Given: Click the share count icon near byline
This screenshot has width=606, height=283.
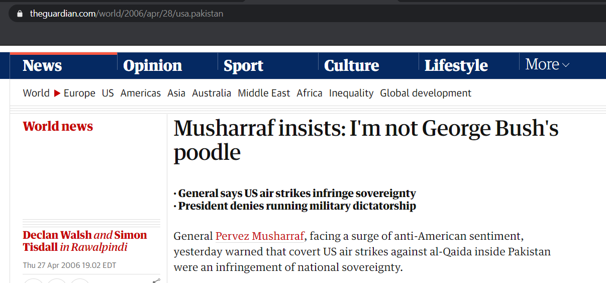Looking at the screenshot, I should pos(156,280).
